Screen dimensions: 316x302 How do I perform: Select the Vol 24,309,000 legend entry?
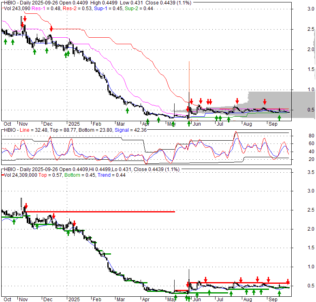click(x=21, y=175)
